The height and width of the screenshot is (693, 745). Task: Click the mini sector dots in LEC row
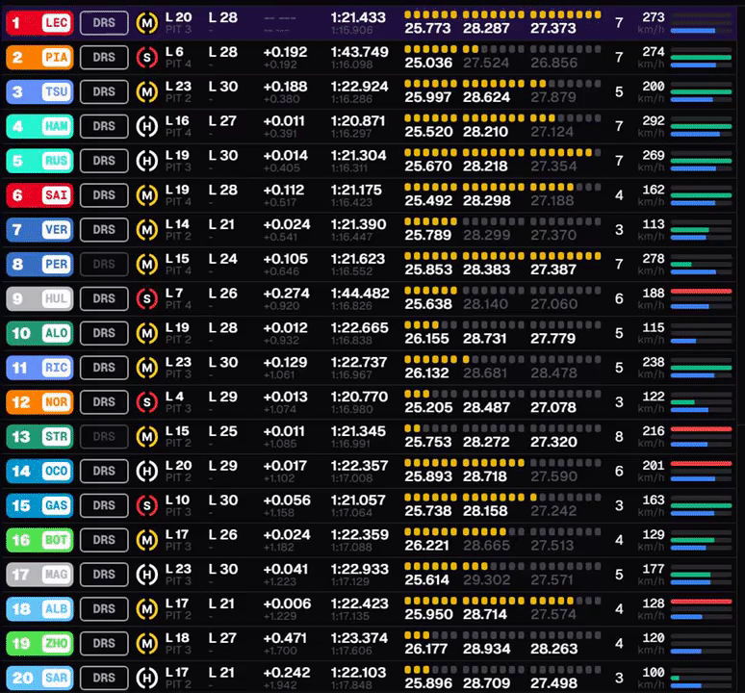pyautogui.click(x=502, y=14)
